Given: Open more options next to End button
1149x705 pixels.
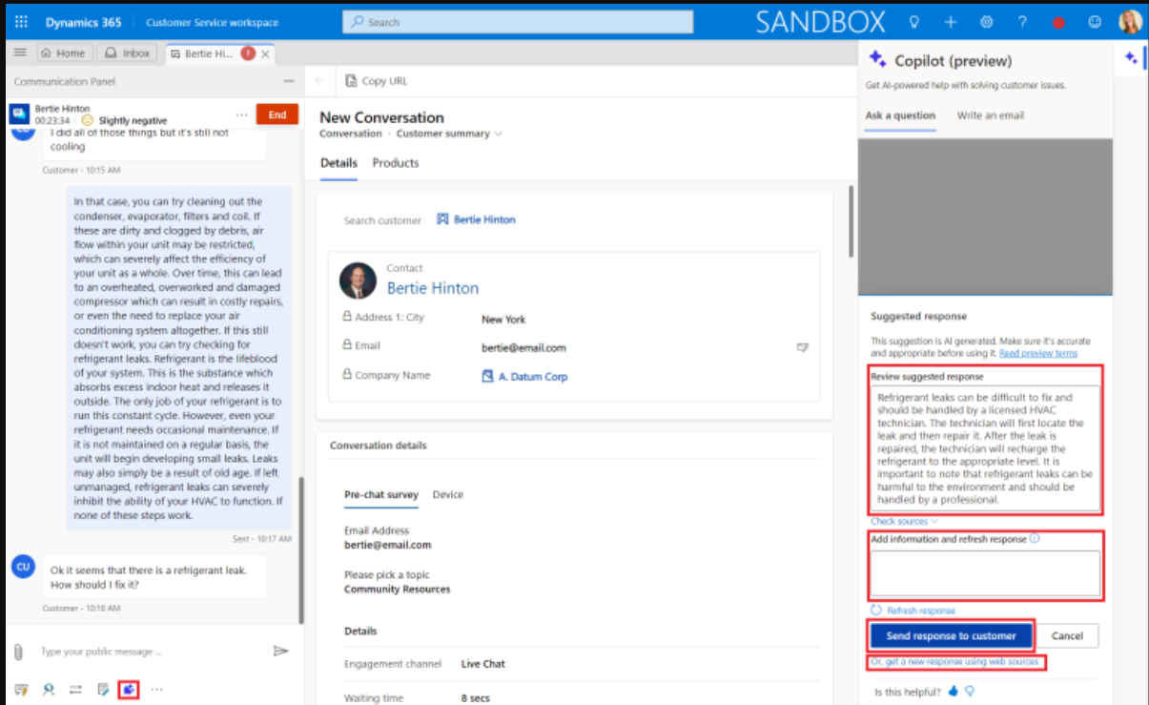Looking at the screenshot, I should tap(241, 114).
